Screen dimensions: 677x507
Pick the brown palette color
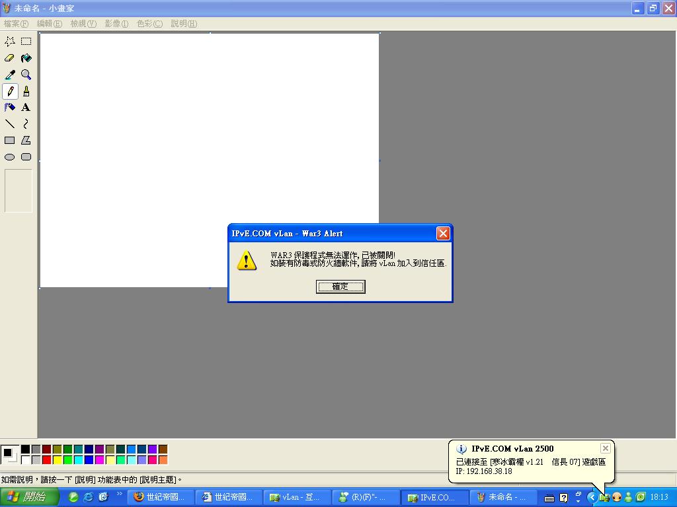click(163, 449)
